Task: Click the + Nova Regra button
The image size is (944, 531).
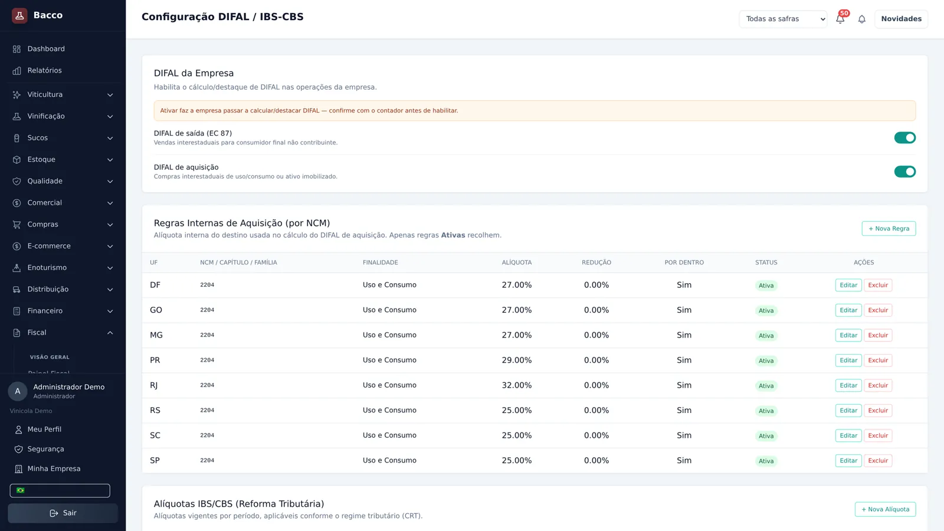Action: tap(889, 228)
